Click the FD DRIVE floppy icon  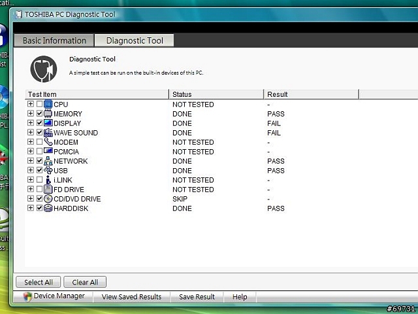point(48,189)
